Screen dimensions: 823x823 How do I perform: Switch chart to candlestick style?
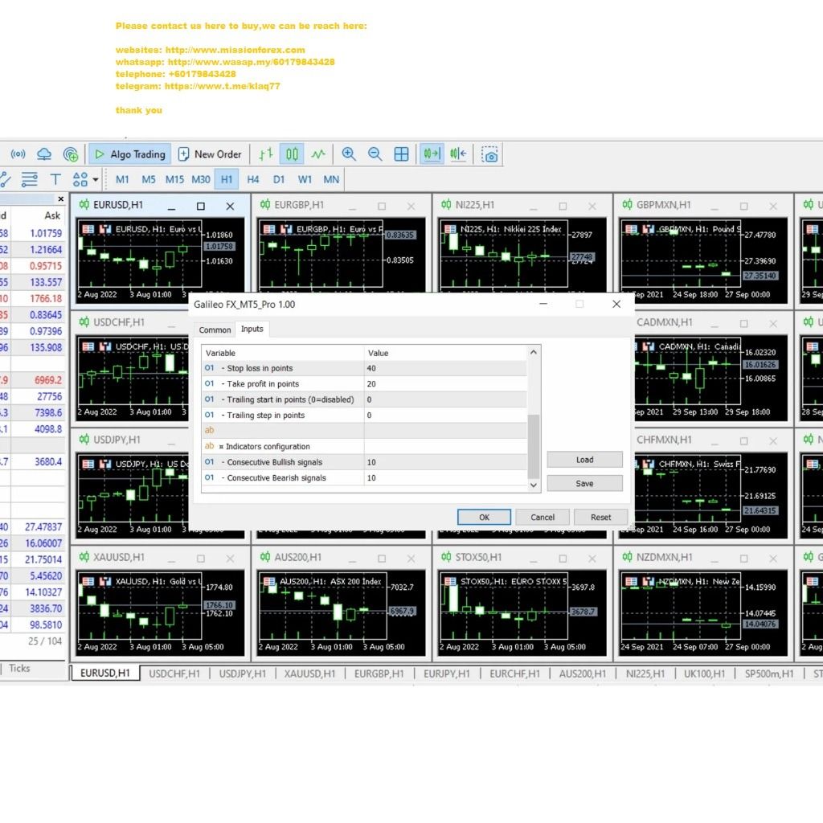click(292, 154)
